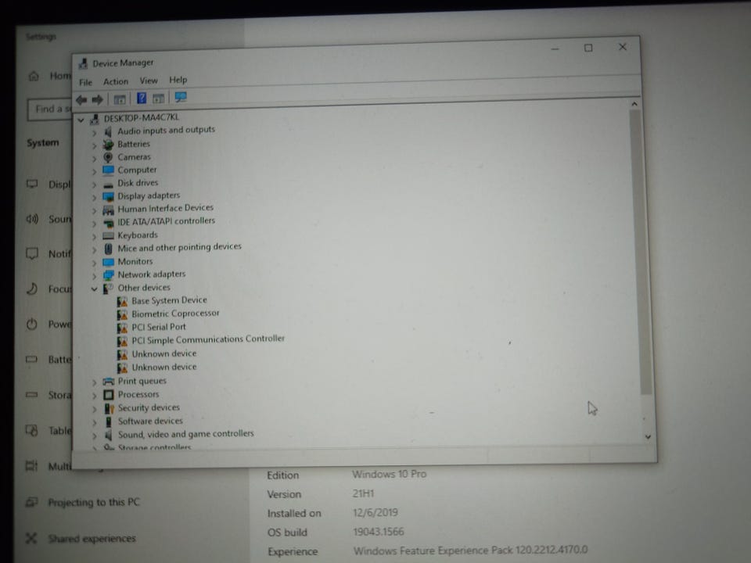This screenshot has height=563, width=751.
Task: Click the scroll up arrow in Device Manager
Action: point(634,104)
